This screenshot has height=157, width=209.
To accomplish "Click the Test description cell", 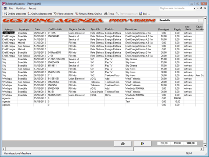I will pyautogui.click(x=141, y=101).
